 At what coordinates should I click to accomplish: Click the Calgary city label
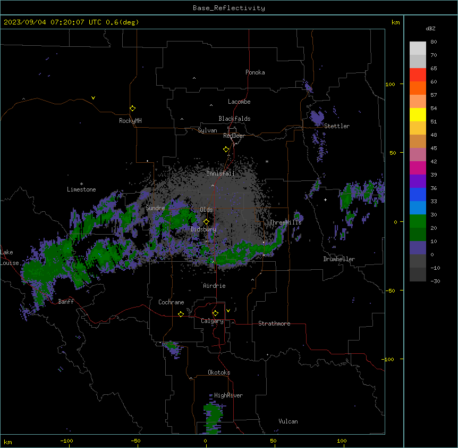tap(212, 321)
